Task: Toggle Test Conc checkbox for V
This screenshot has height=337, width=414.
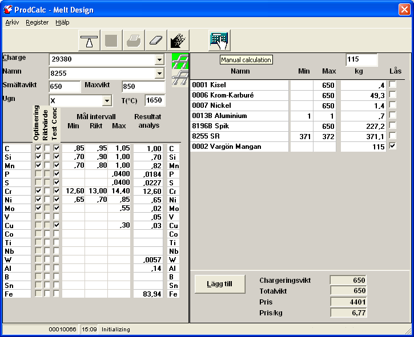Action: pos(56,217)
